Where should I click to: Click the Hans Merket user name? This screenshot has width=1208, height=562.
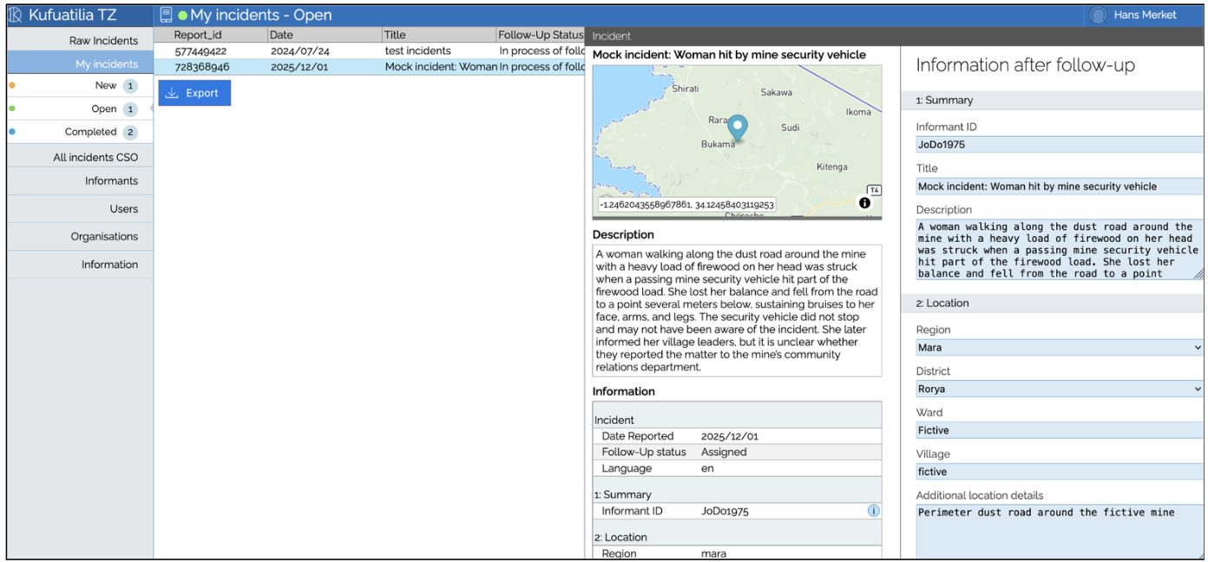(1145, 15)
